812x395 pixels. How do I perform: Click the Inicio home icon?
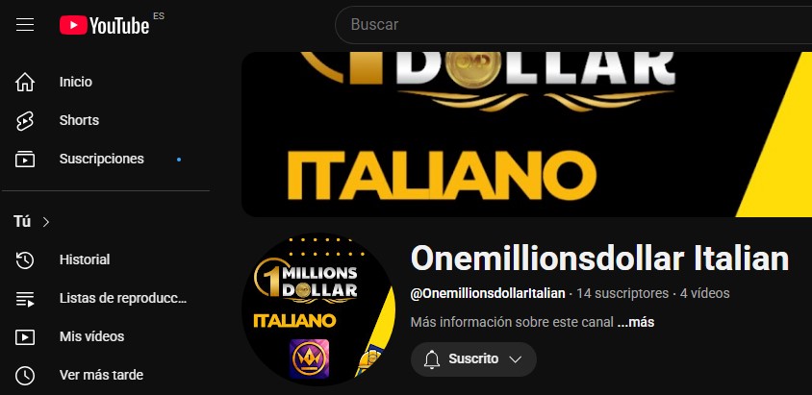(x=25, y=83)
